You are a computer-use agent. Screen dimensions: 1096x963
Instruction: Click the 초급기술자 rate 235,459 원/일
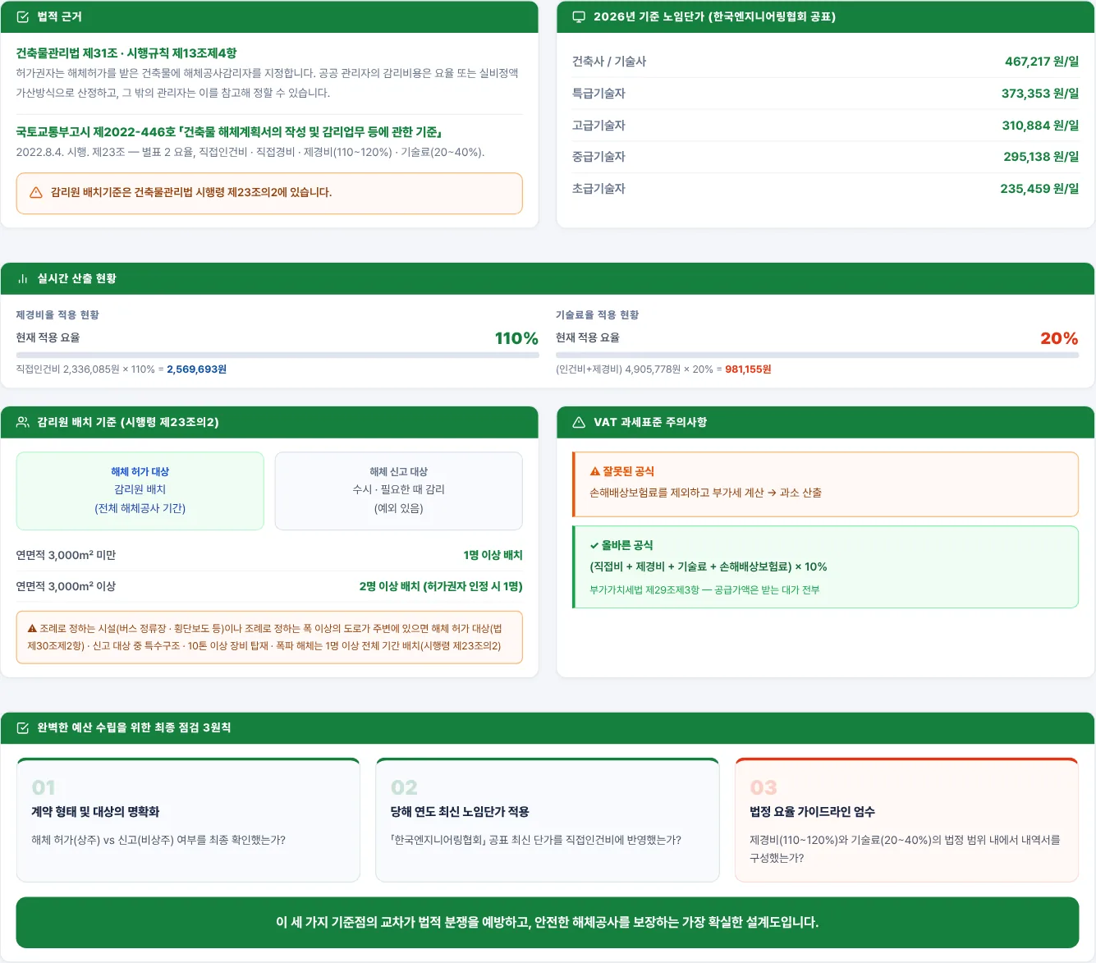pyautogui.click(x=1039, y=189)
